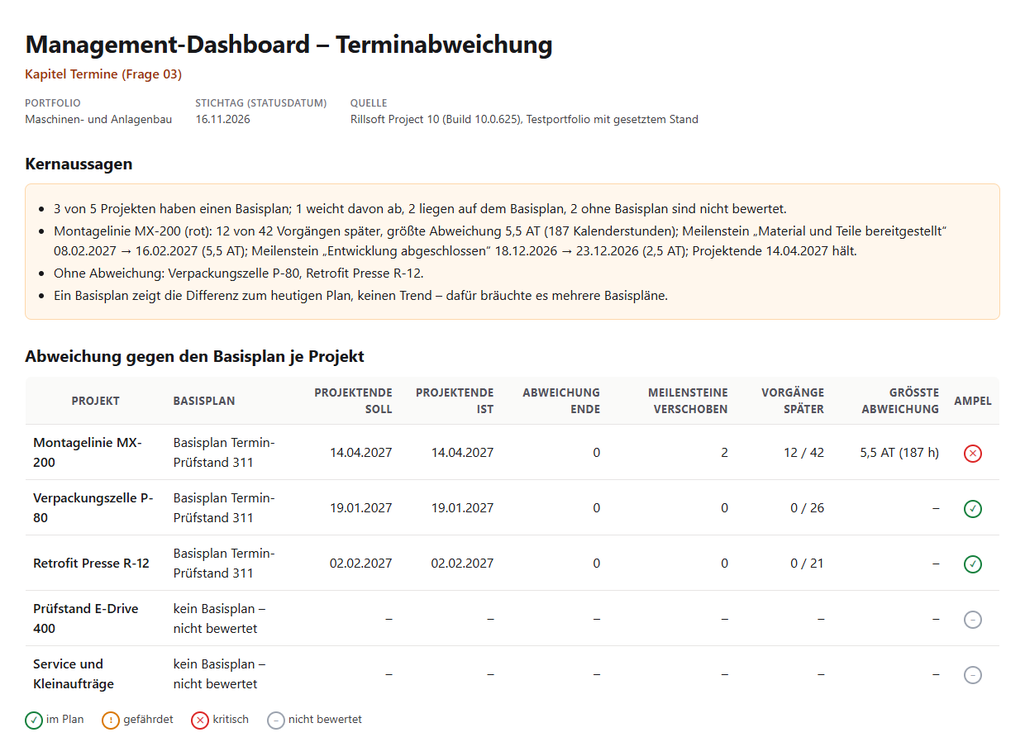The width and height of the screenshot is (1025, 742).
Task: Click the 'Retrofit Presse R-12' project name
Action: [x=91, y=564]
